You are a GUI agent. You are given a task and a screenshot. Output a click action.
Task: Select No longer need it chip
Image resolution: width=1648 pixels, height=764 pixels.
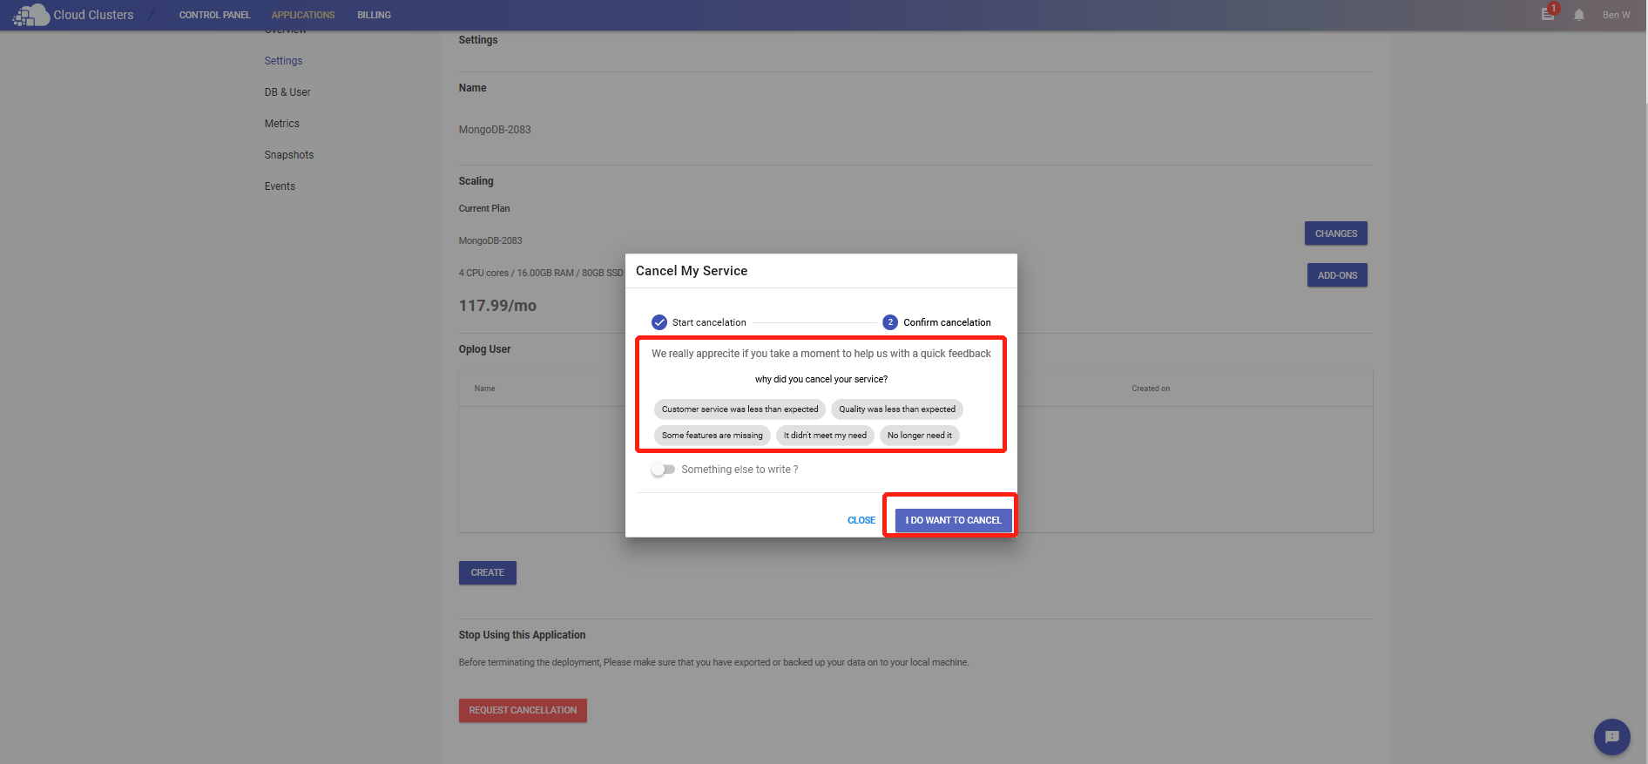click(920, 436)
